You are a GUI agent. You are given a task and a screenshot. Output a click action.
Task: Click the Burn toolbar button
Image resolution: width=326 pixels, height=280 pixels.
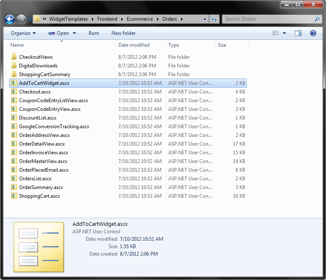pyautogui.click(x=94, y=33)
